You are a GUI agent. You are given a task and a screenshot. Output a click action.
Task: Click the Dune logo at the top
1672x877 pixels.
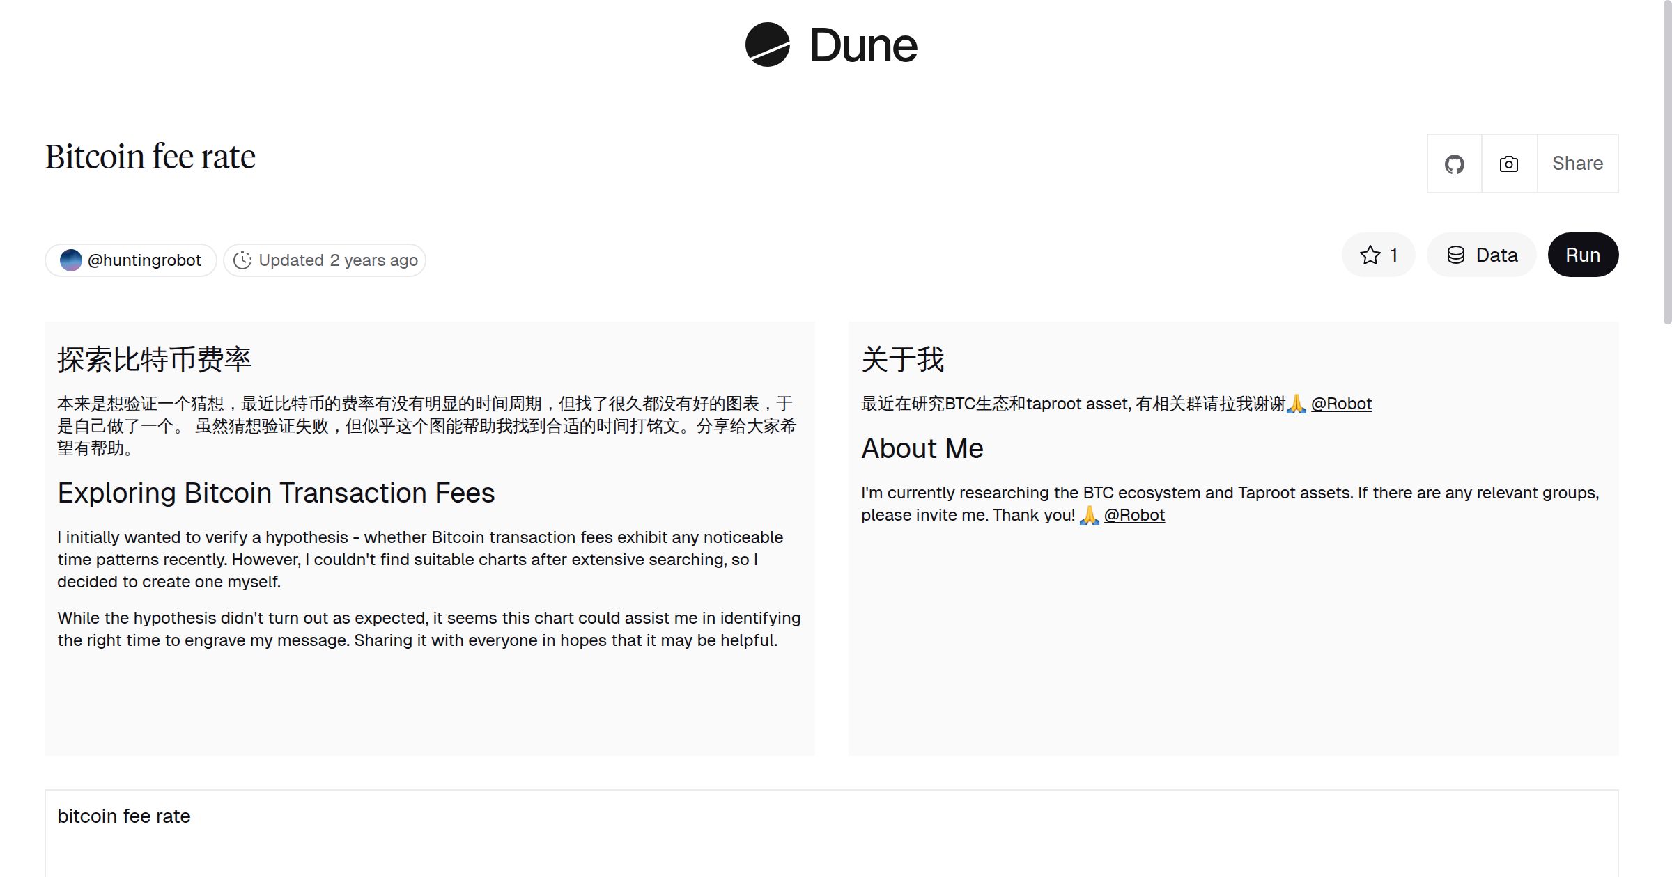830,45
